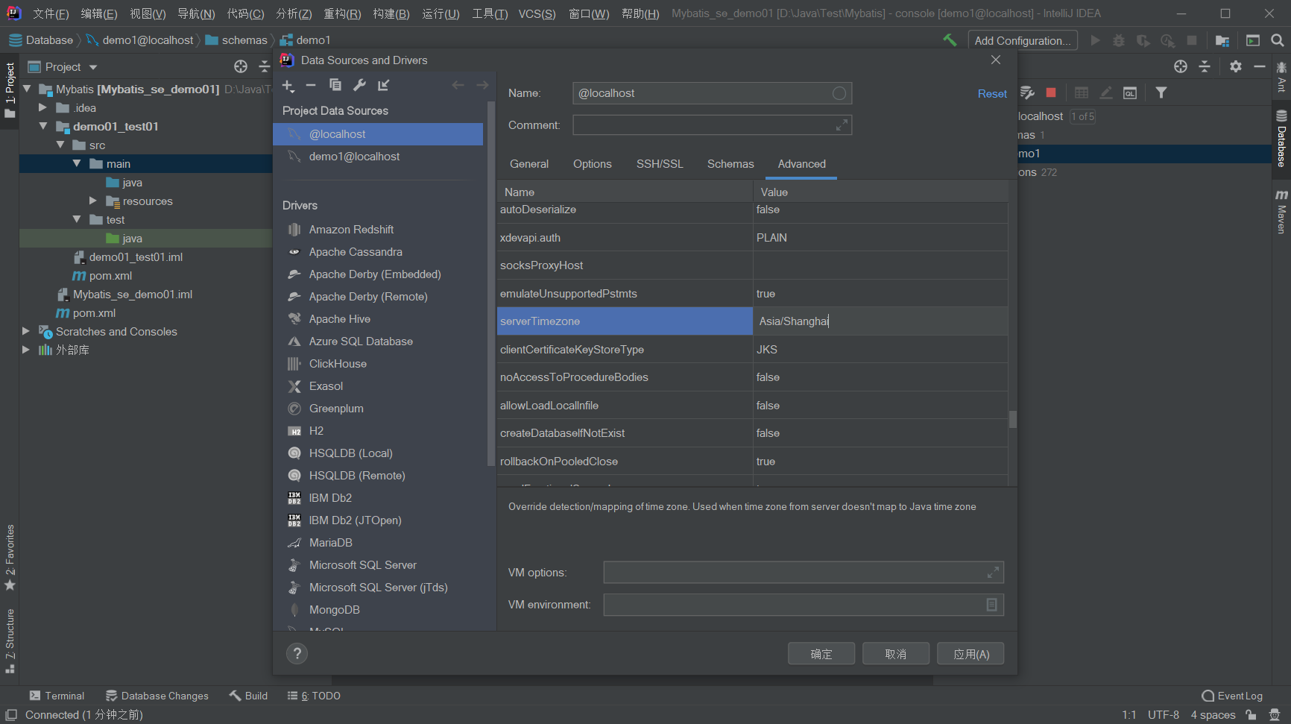
Task: Open the SSH/SSL tab
Action: click(x=660, y=164)
